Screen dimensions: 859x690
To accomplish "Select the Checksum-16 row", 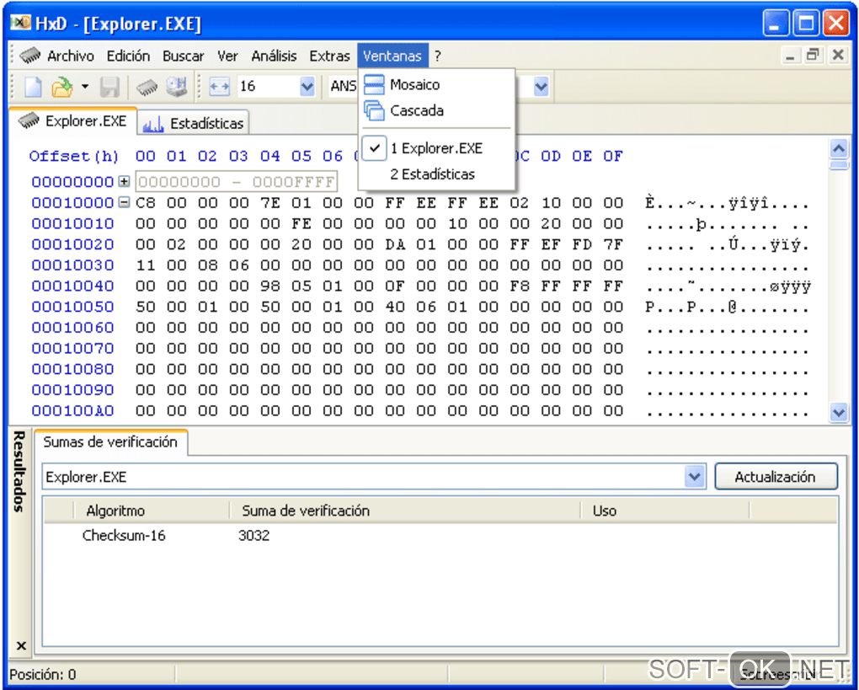I will [440, 536].
